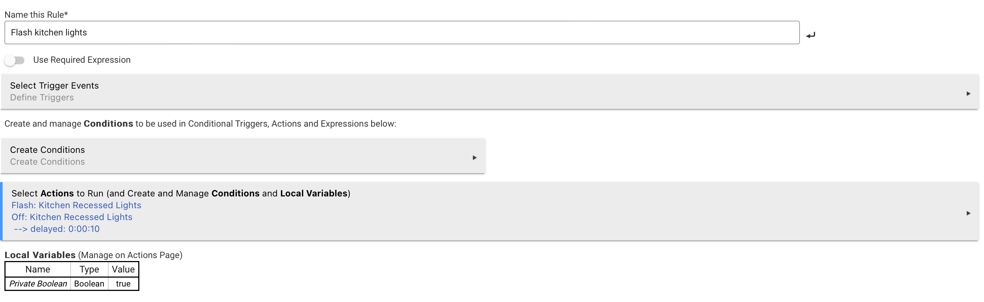This screenshot has width=984, height=302.
Task: Open the 'Off: Kitchen Recessed Lights' action
Action: [x=72, y=217]
